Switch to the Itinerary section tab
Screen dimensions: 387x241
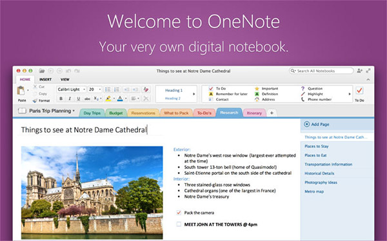pos(254,113)
